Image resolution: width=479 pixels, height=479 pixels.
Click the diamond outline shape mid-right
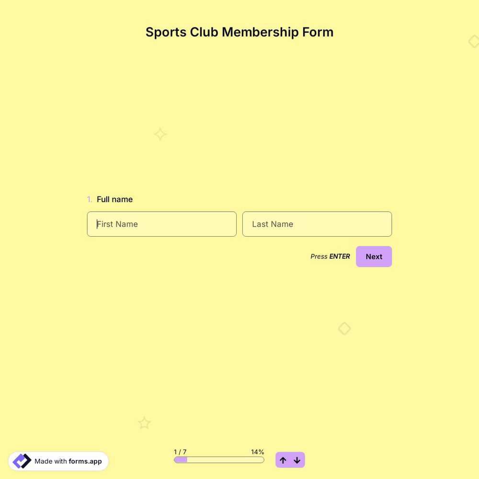[x=344, y=329]
